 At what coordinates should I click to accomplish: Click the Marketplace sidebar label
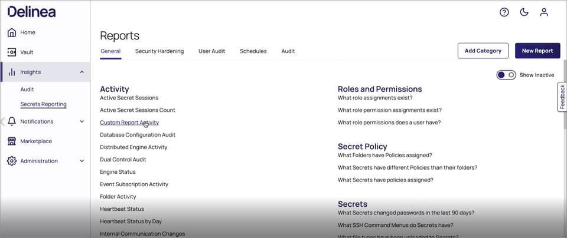pos(36,141)
